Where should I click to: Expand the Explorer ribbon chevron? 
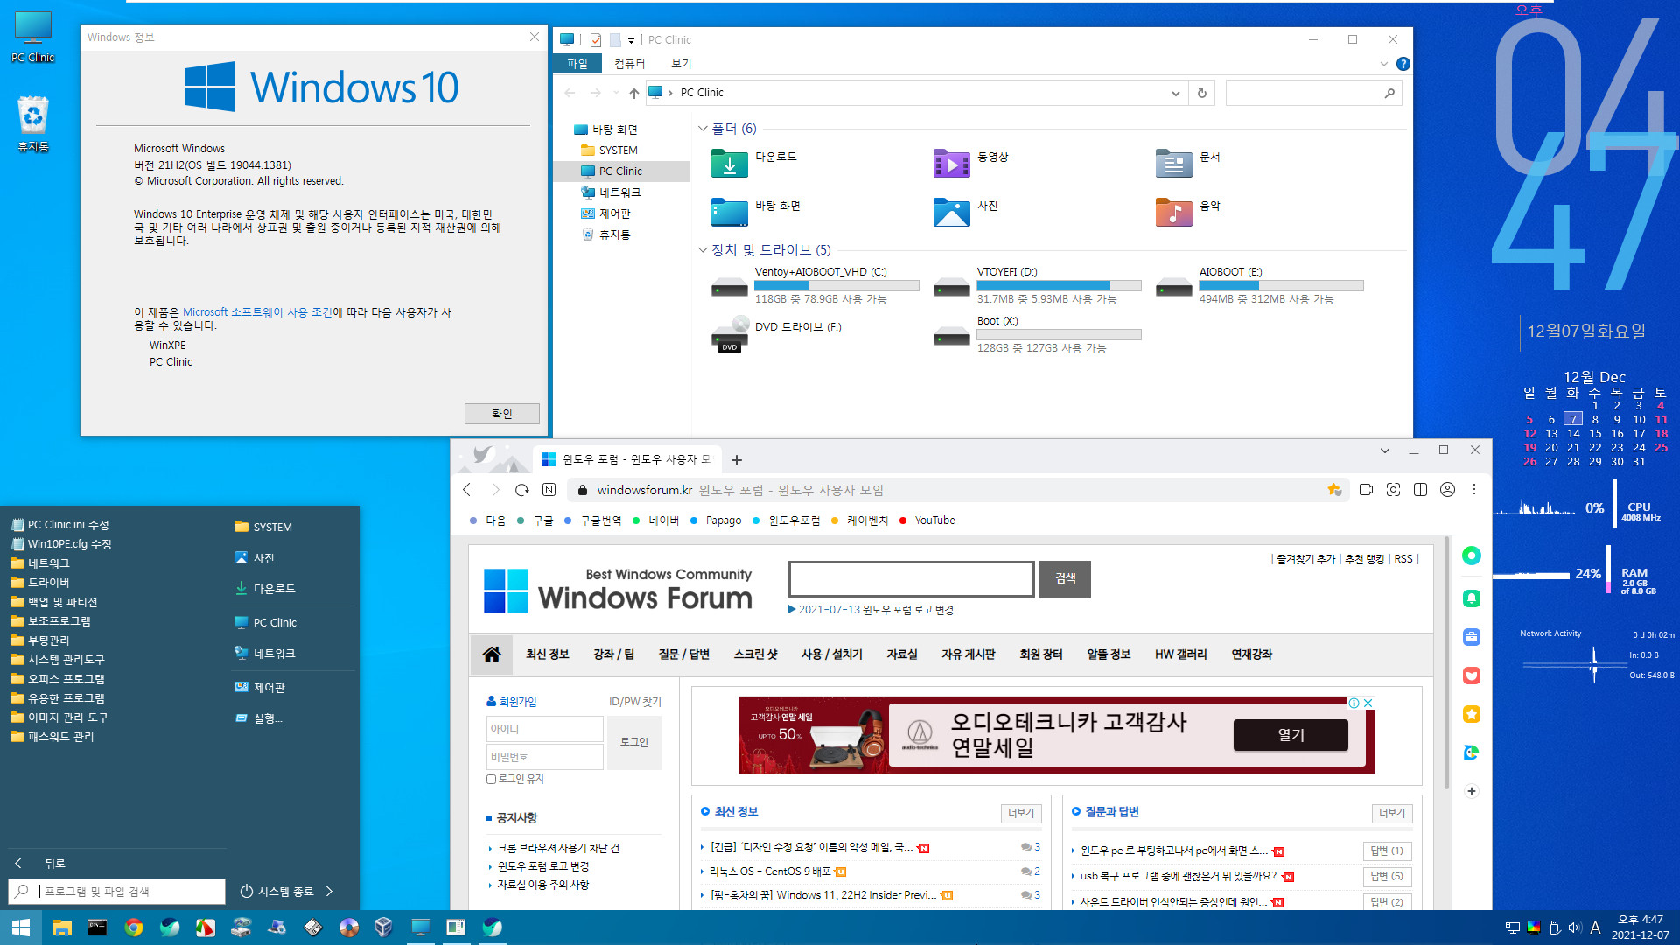point(1383,64)
